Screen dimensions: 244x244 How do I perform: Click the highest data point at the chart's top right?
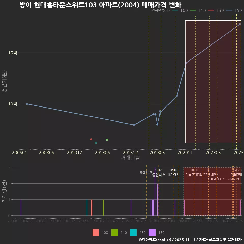(240, 24)
